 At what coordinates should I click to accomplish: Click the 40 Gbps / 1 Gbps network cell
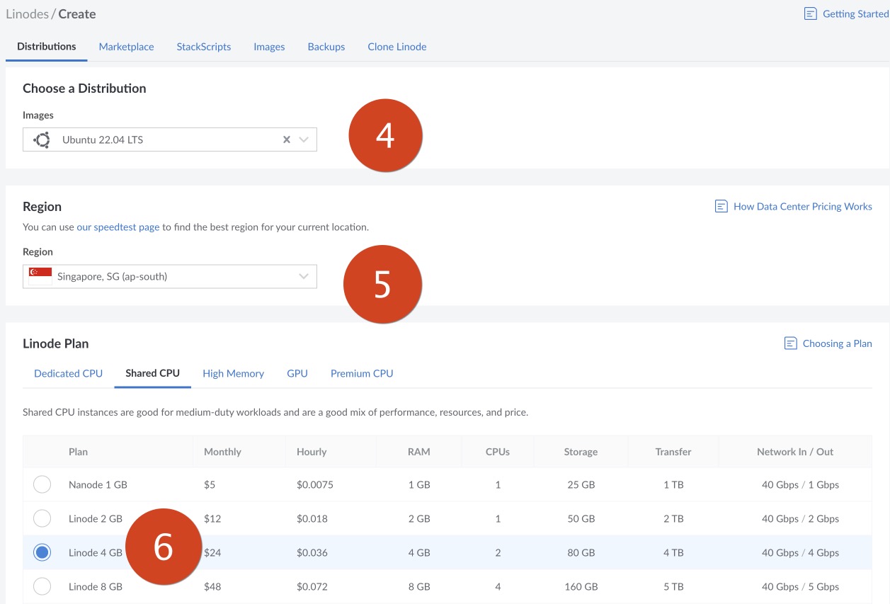click(x=800, y=485)
